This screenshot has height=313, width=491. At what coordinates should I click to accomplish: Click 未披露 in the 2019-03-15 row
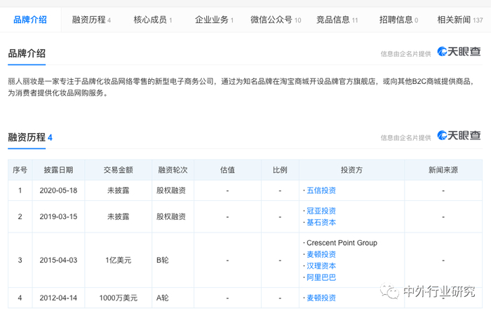[119, 216]
